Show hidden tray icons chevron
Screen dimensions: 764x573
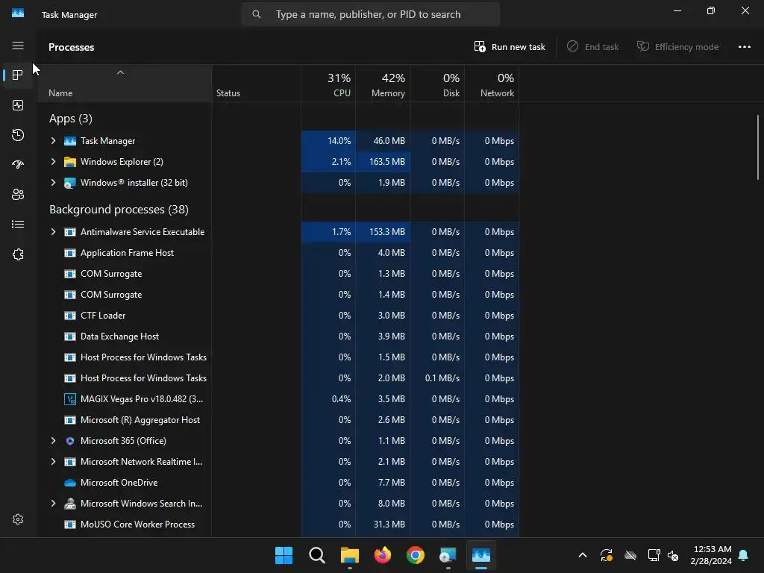coord(582,555)
